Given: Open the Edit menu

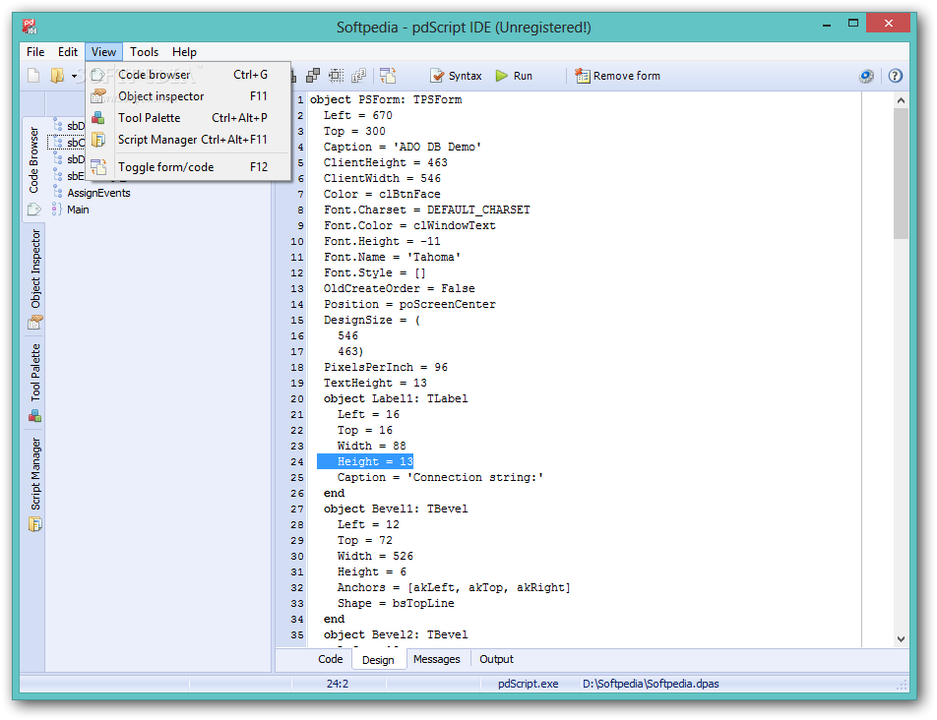Looking at the screenshot, I should [68, 52].
